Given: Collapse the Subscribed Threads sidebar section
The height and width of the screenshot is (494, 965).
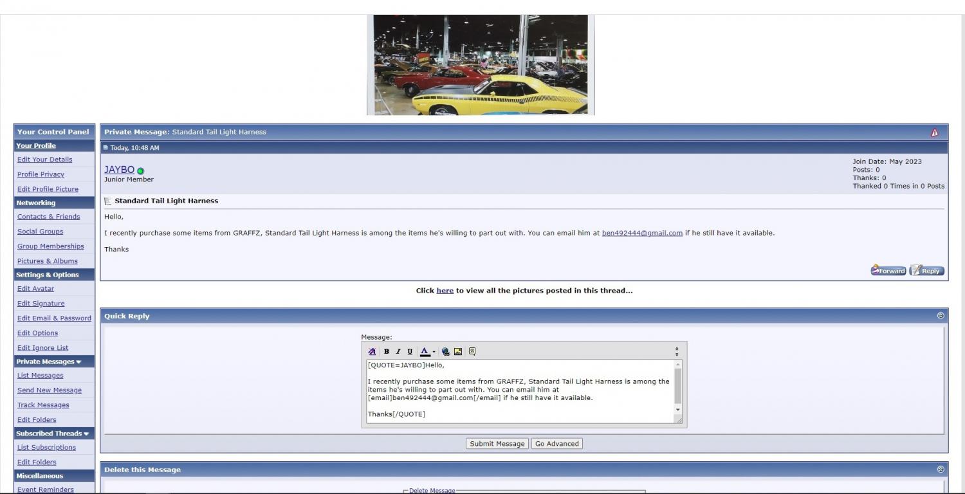Looking at the screenshot, I should point(86,434).
